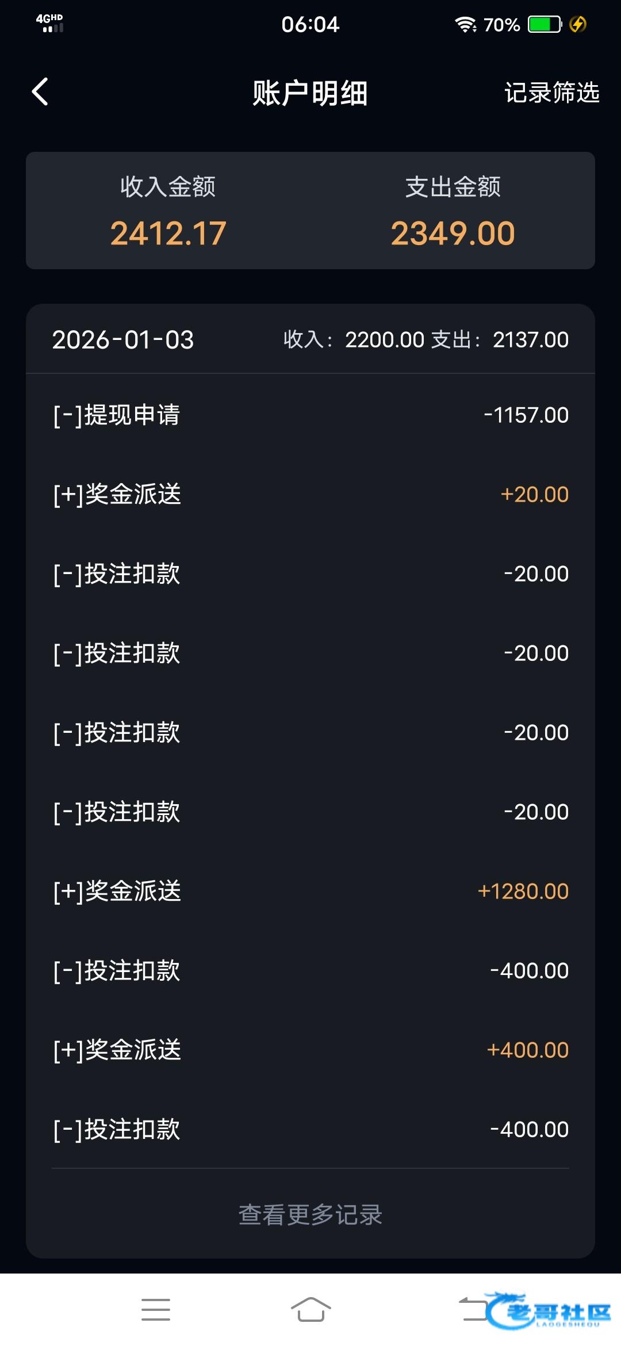Tap the battery icon in status bar
Viewport: 621px width, 1346px height.
coord(544,25)
